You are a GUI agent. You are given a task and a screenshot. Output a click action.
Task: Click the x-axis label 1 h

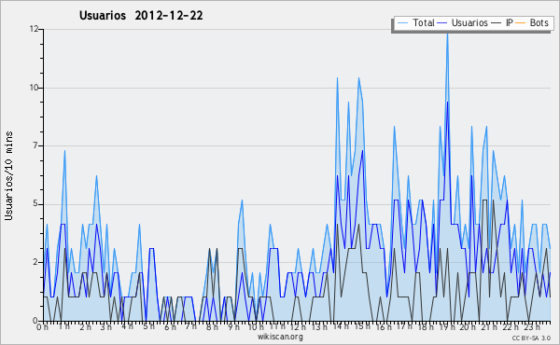click(x=63, y=326)
